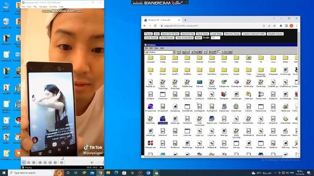The width and height of the screenshot is (314, 176).
Task: Expand the Windows folder address dropdown
Action: click(x=174, y=52)
